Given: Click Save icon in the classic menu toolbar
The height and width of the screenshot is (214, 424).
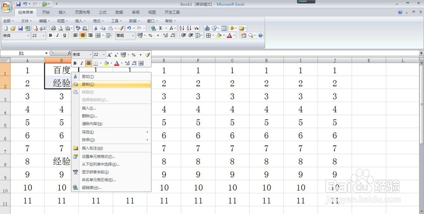Looking at the screenshot, I should [x=20, y=28].
